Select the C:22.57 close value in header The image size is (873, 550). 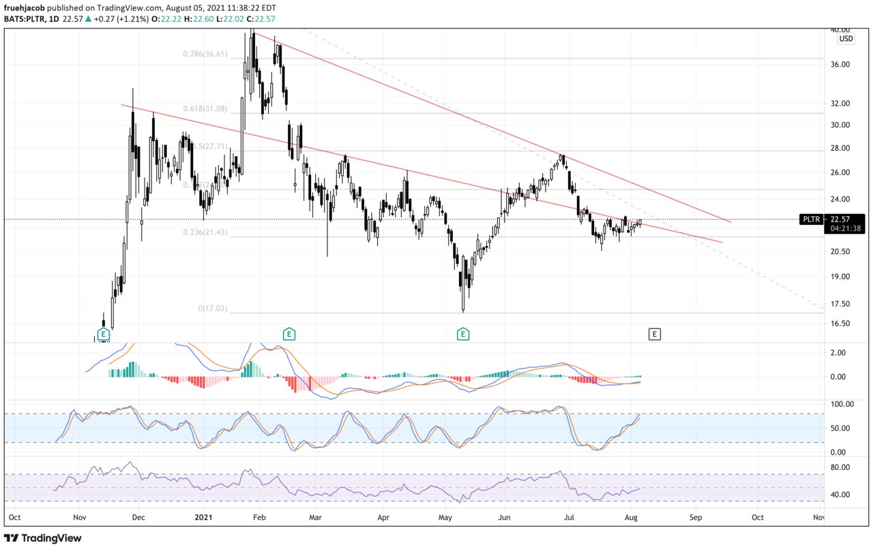[261, 18]
